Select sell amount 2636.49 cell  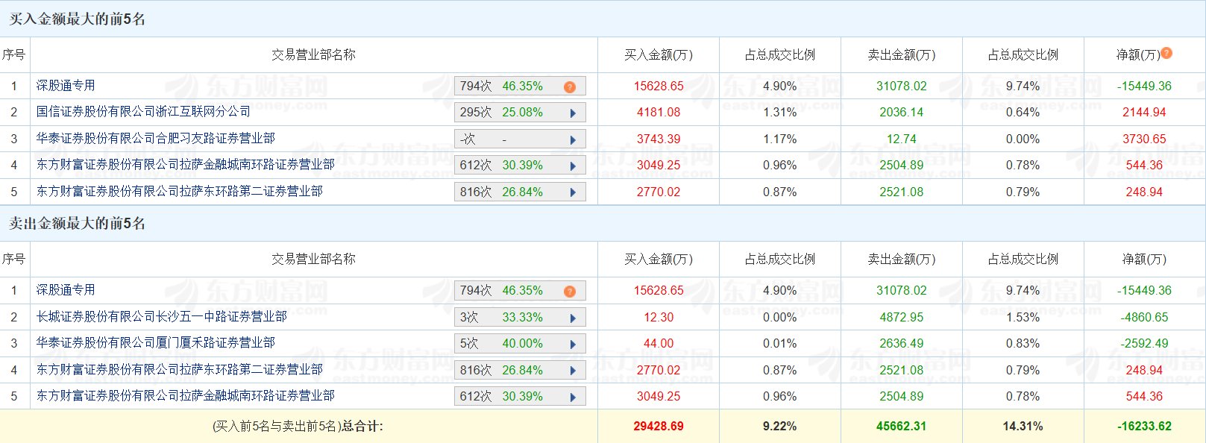[x=901, y=344]
